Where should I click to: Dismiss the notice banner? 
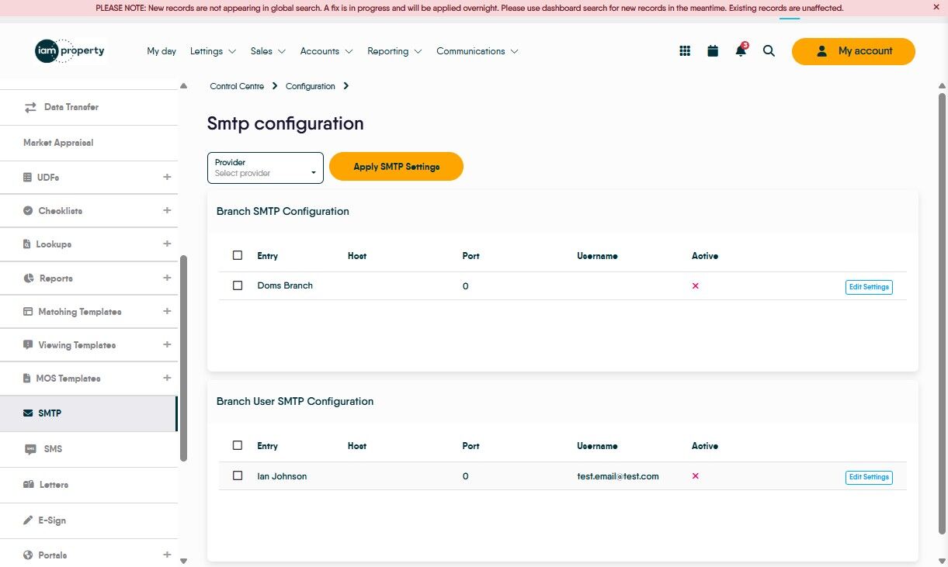pos(936,7)
